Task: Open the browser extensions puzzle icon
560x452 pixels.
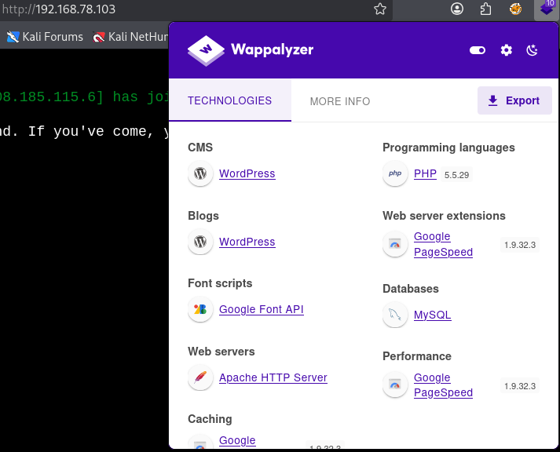Action: (486, 9)
